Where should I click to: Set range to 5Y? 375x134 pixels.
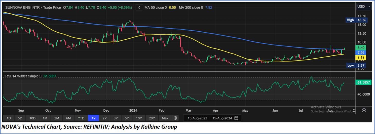tap(127, 118)
